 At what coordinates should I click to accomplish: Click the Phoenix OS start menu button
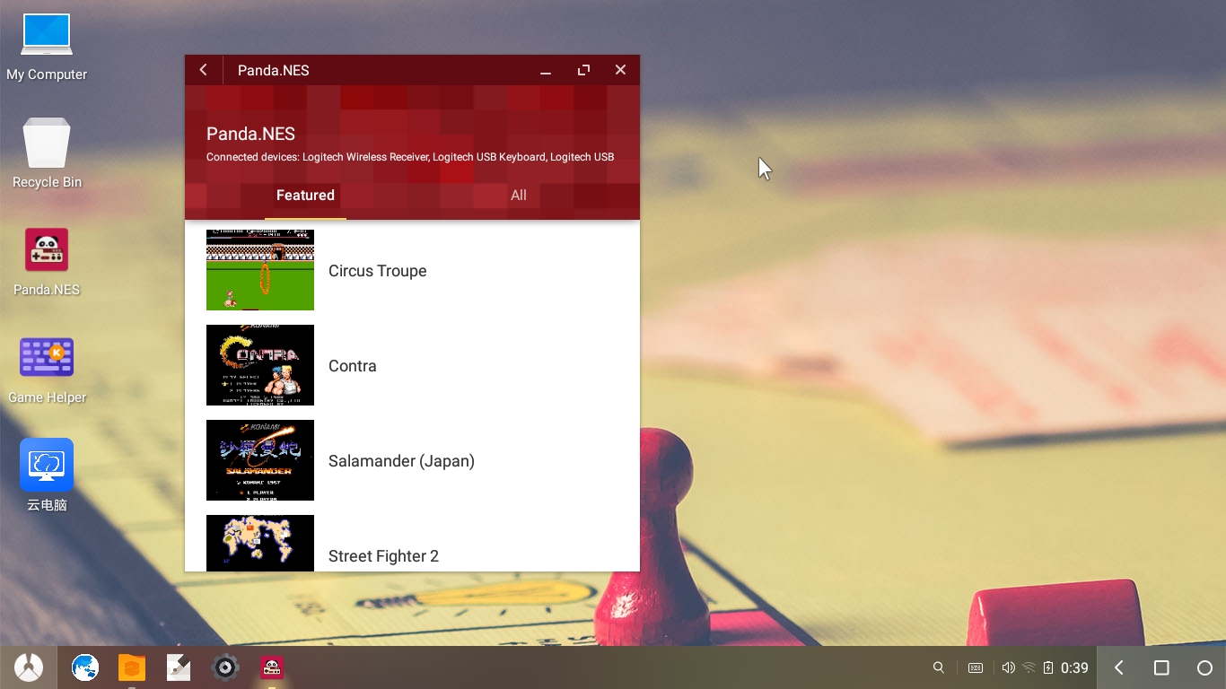tap(29, 667)
